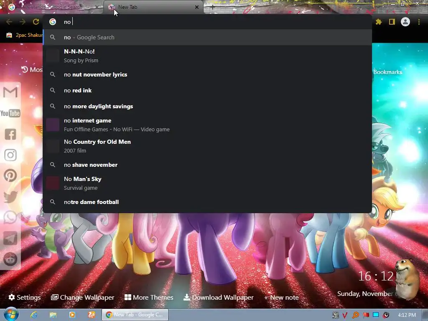Open Windows Explorer folder in taskbar
This screenshot has width=428, height=321.
(53, 315)
